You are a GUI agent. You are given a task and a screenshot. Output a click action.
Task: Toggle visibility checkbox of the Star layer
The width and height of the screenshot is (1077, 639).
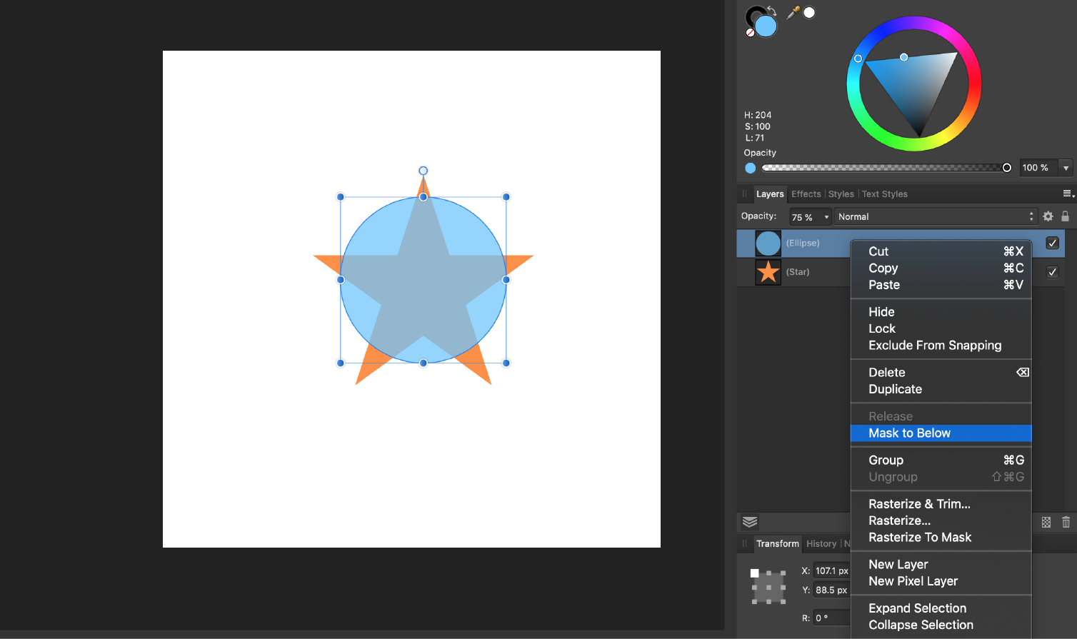tap(1052, 272)
